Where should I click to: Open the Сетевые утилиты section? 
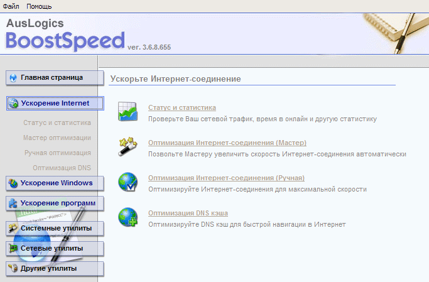55,249
